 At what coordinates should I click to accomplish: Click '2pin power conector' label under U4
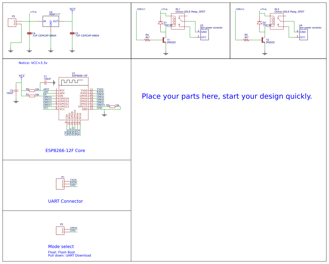(x=310, y=28)
